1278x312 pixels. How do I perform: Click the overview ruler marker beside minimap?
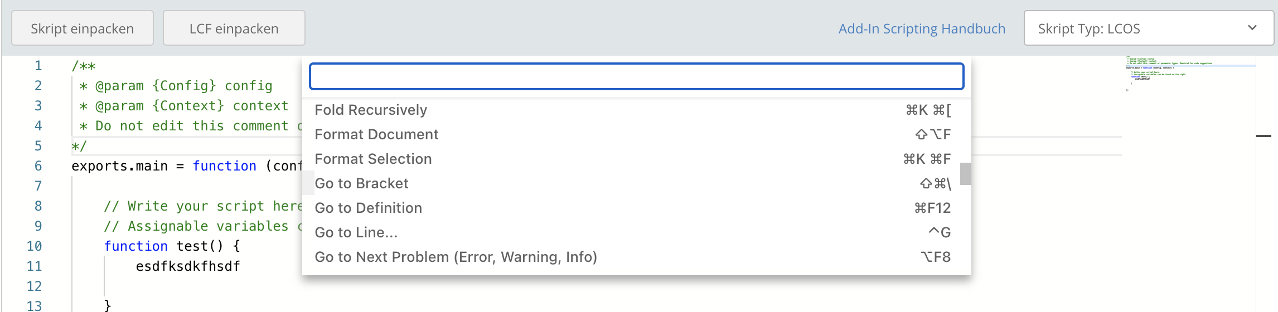[1264, 135]
